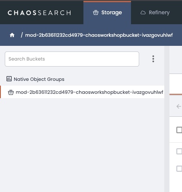The width and height of the screenshot is (182, 192).
Task: Click the Native Object Groups chart icon
Action: (9, 79)
